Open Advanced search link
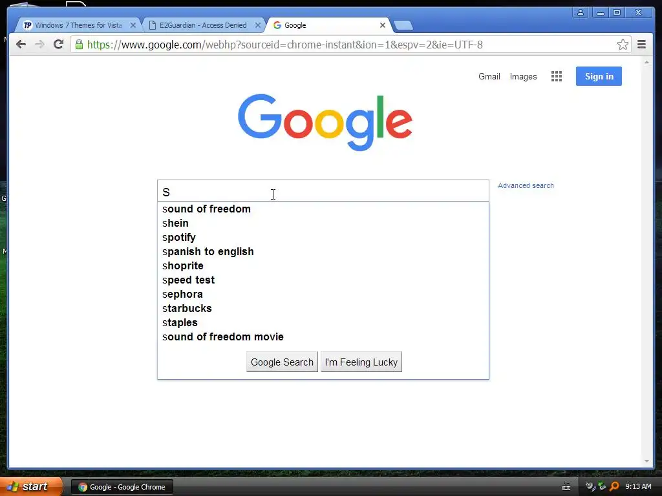 pos(526,185)
